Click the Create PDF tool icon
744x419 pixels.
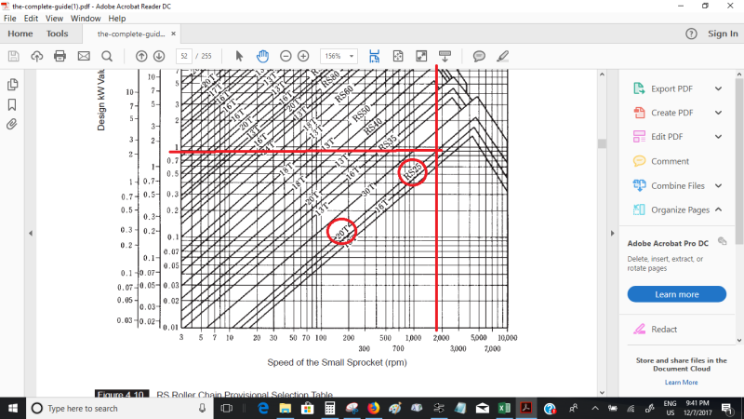click(x=639, y=113)
